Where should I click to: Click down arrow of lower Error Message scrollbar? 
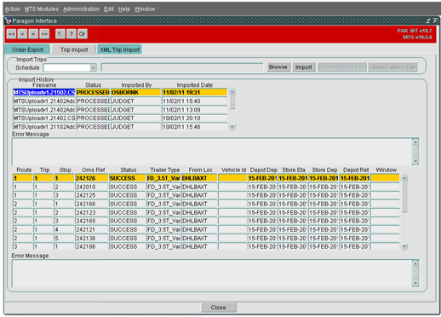[415, 283]
